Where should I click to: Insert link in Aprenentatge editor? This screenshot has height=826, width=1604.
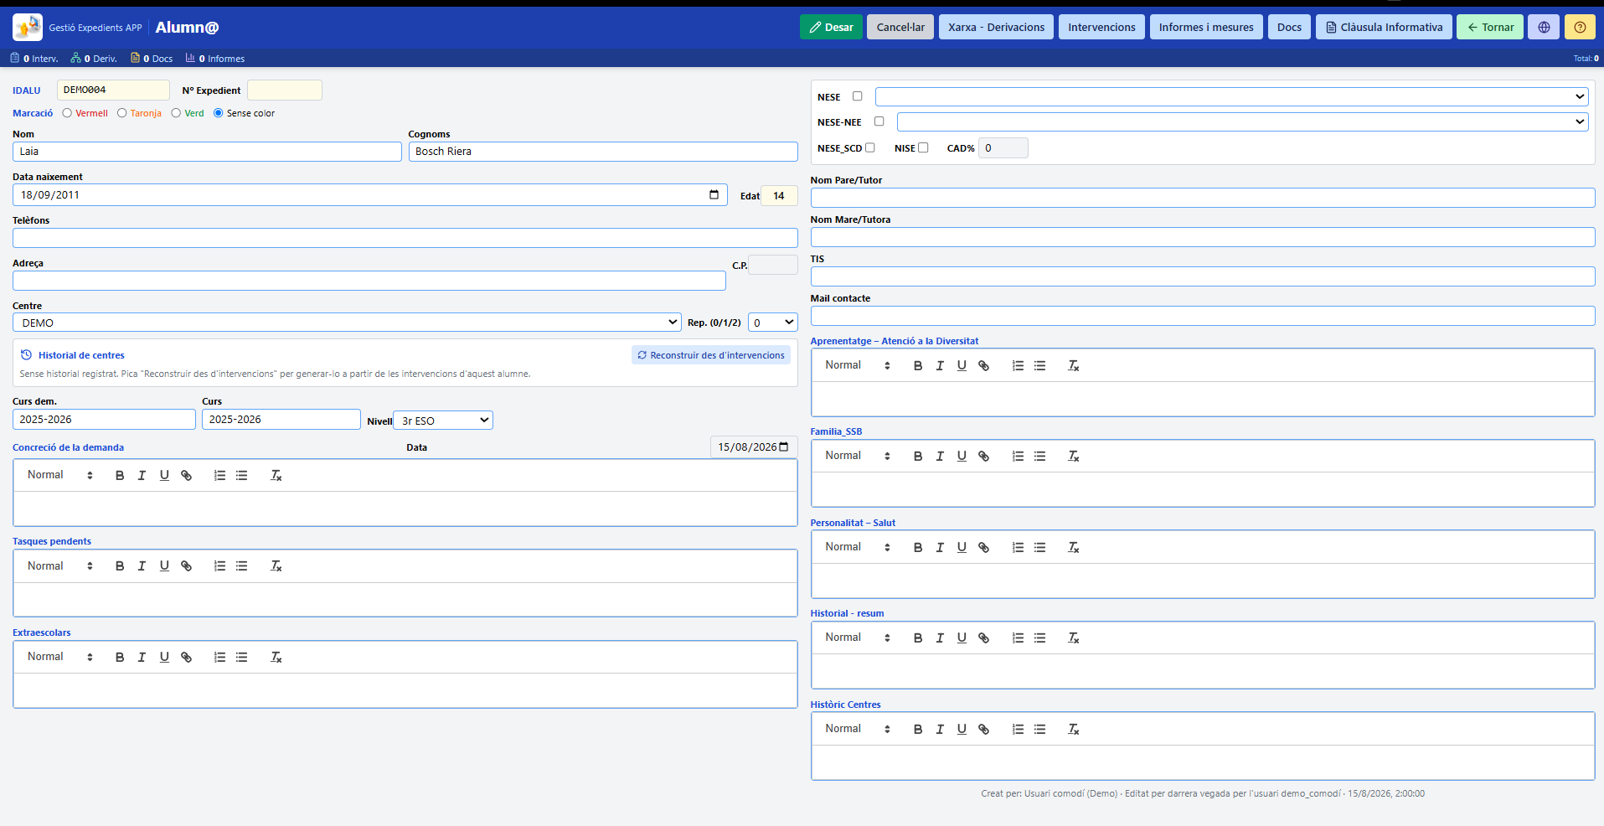(x=984, y=365)
